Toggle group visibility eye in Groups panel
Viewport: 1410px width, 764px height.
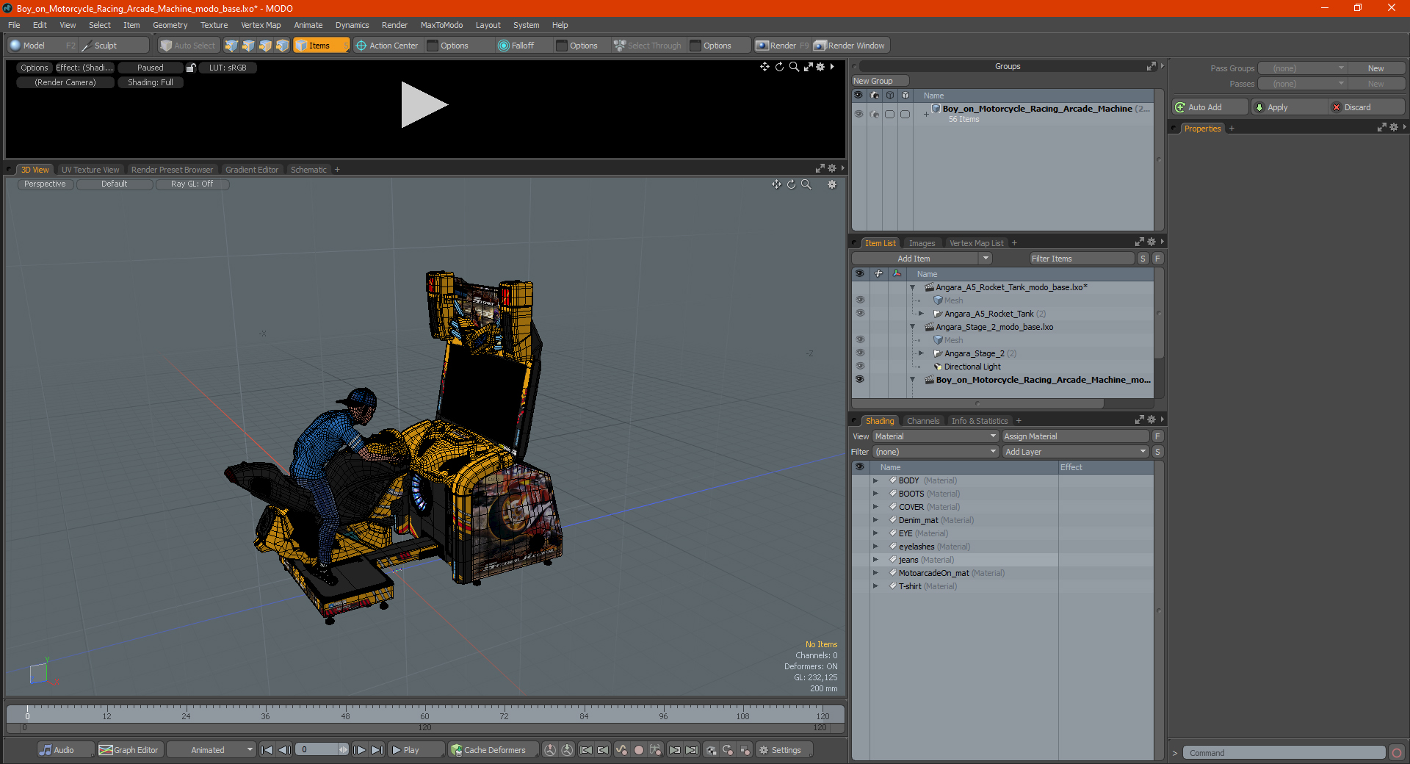(858, 114)
